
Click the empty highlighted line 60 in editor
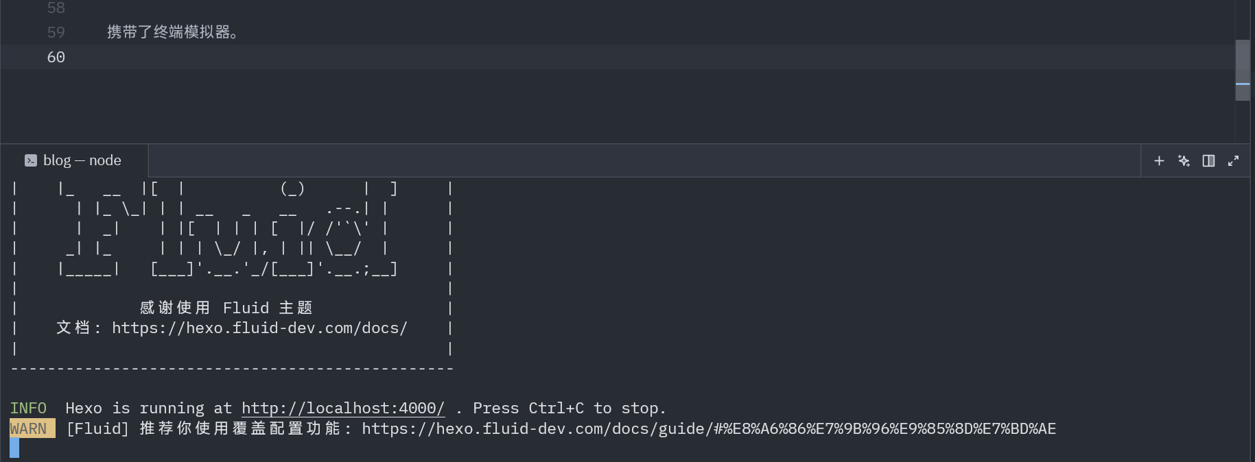point(549,58)
